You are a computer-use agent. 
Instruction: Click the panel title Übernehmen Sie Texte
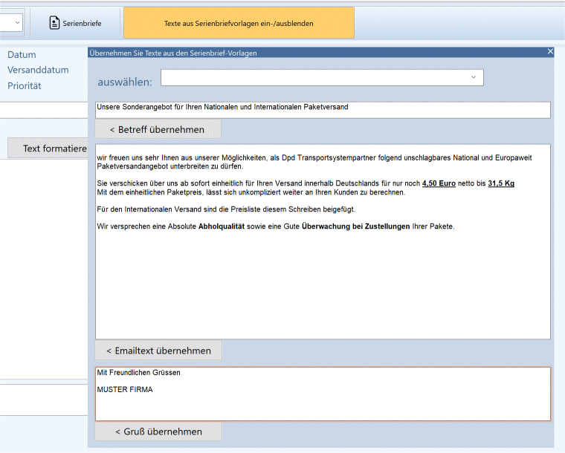pyautogui.click(x=173, y=53)
